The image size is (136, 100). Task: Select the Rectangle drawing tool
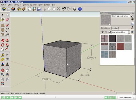pyautogui.click(x=2, y=25)
